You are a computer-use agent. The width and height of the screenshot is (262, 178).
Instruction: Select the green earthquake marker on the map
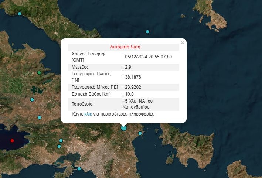tap(39, 73)
